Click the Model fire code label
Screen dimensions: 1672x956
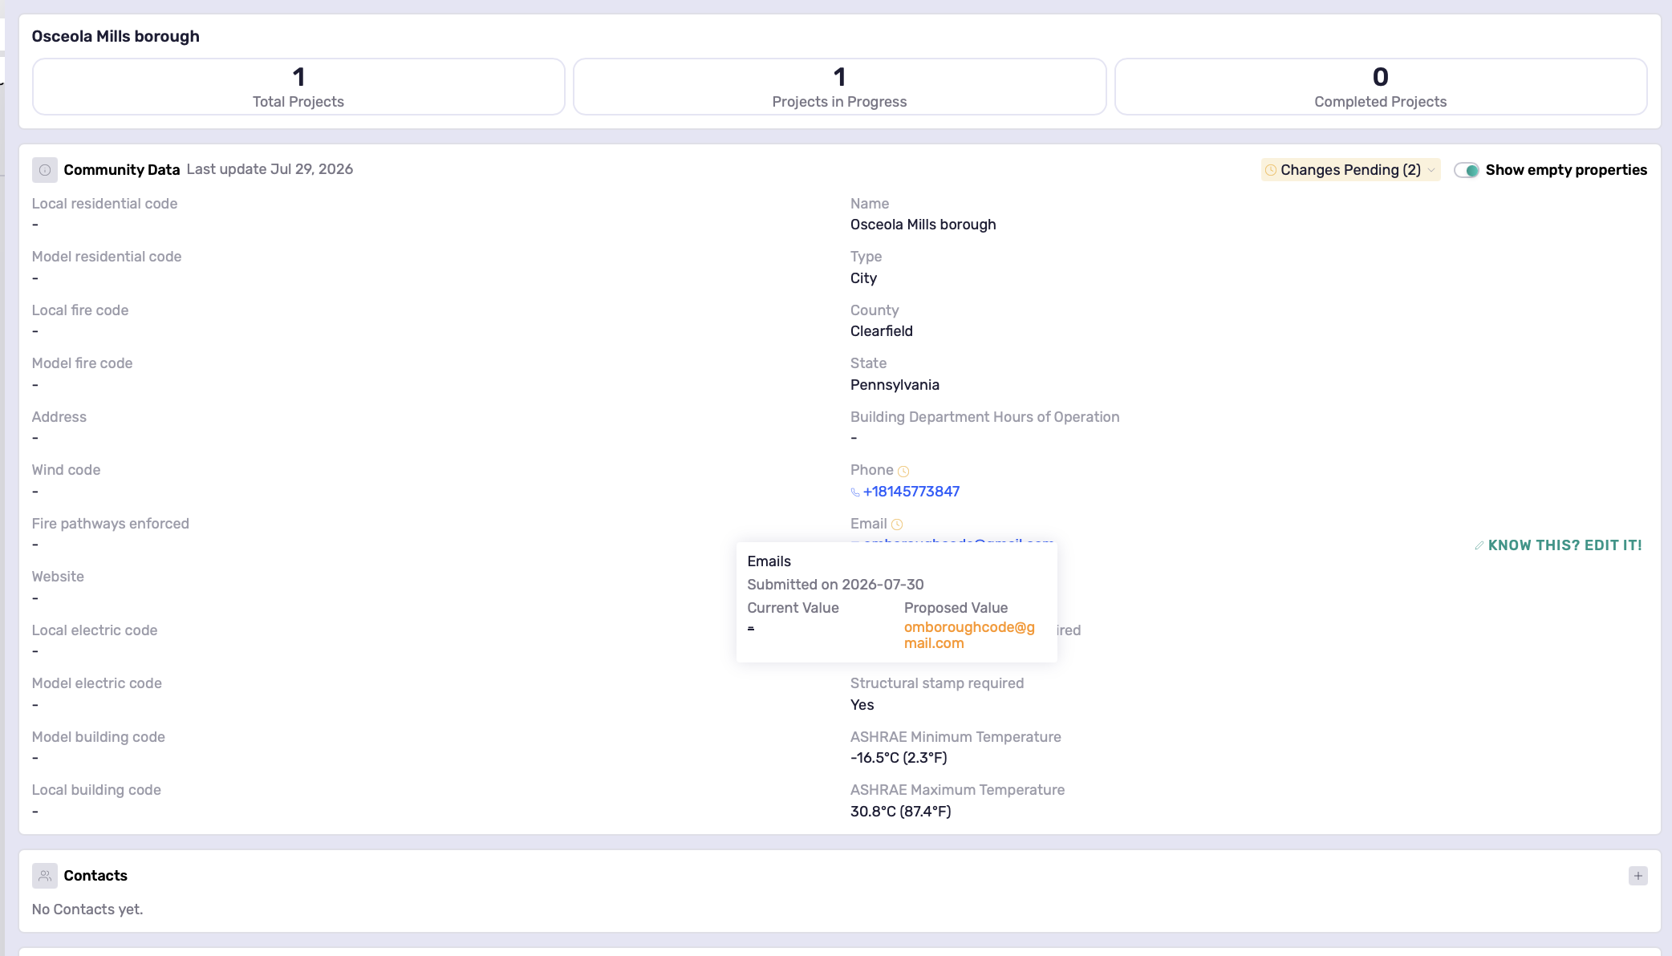(82, 363)
